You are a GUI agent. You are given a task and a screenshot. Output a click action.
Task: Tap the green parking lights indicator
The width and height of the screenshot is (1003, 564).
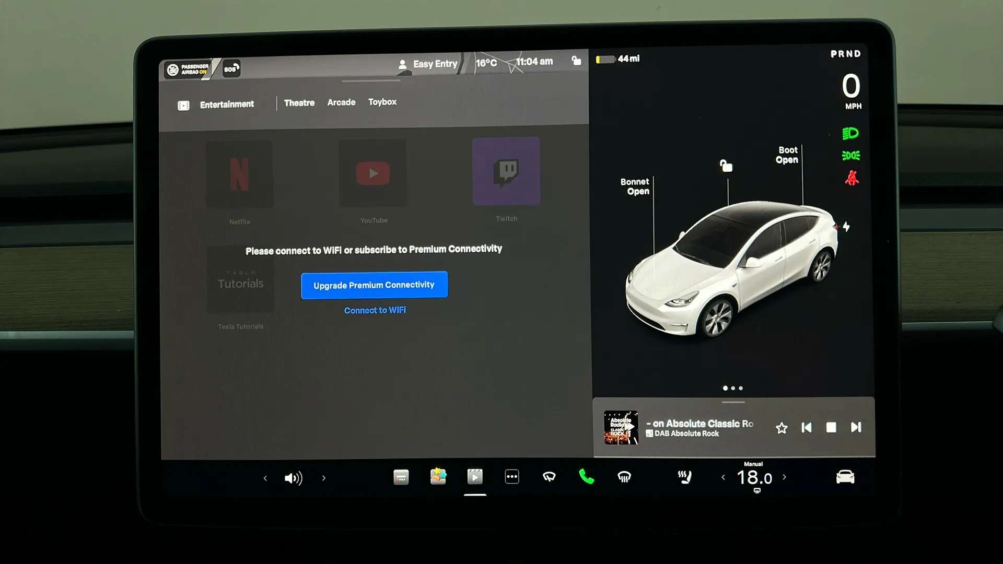(851, 156)
